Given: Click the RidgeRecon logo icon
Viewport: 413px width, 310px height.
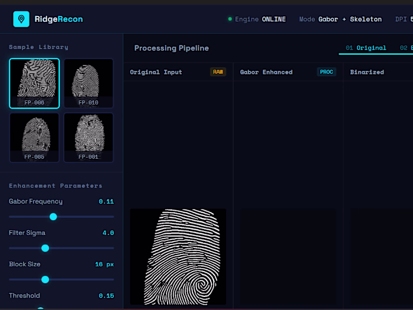Looking at the screenshot, I should pos(21,19).
